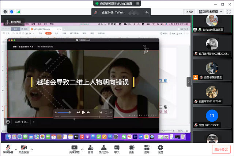Expand audio options arrow beside 解除静音
Viewport: 234px width, 156px height.
[16, 149]
